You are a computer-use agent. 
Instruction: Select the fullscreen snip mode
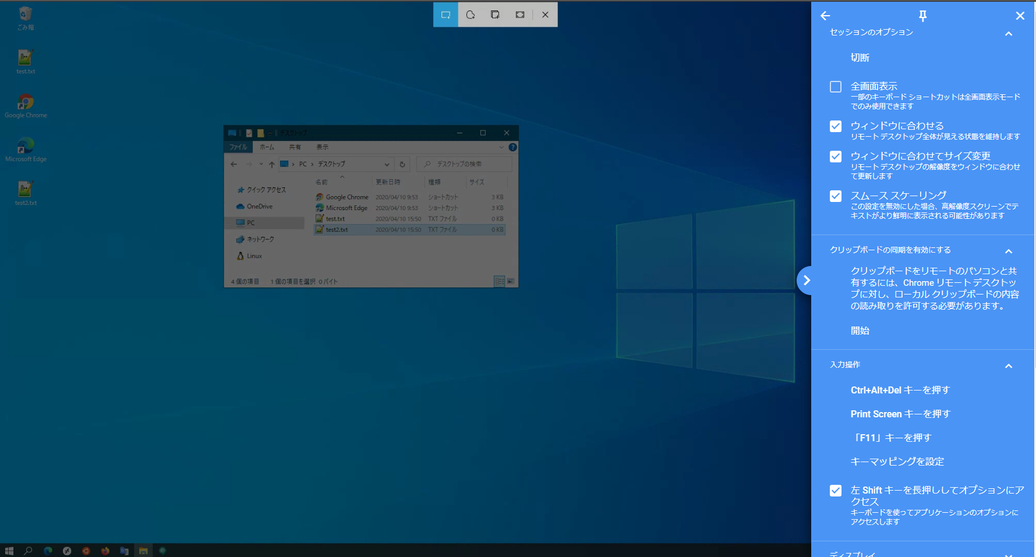[520, 15]
